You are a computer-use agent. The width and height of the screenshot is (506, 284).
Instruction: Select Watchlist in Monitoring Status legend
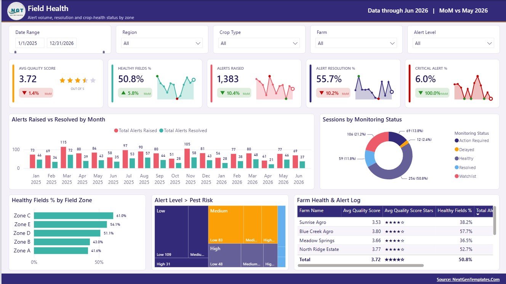(x=466, y=176)
